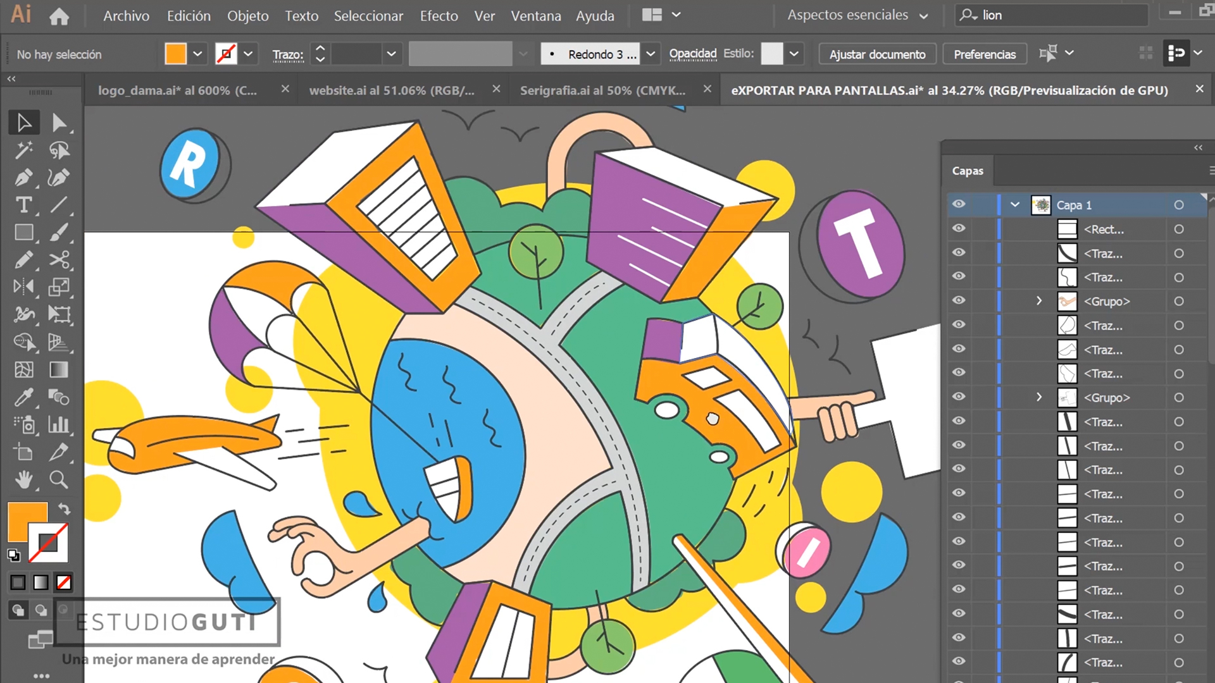1215x683 pixels.
Task: Select the Perspective Grid tool
Action: pos(59,342)
